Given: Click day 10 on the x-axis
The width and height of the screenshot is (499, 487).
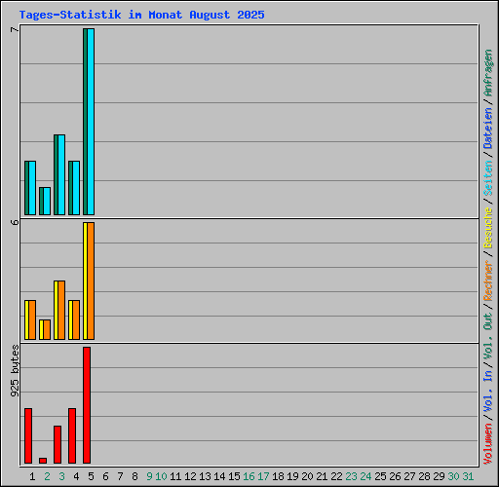Looking at the screenshot, I should [161, 476].
